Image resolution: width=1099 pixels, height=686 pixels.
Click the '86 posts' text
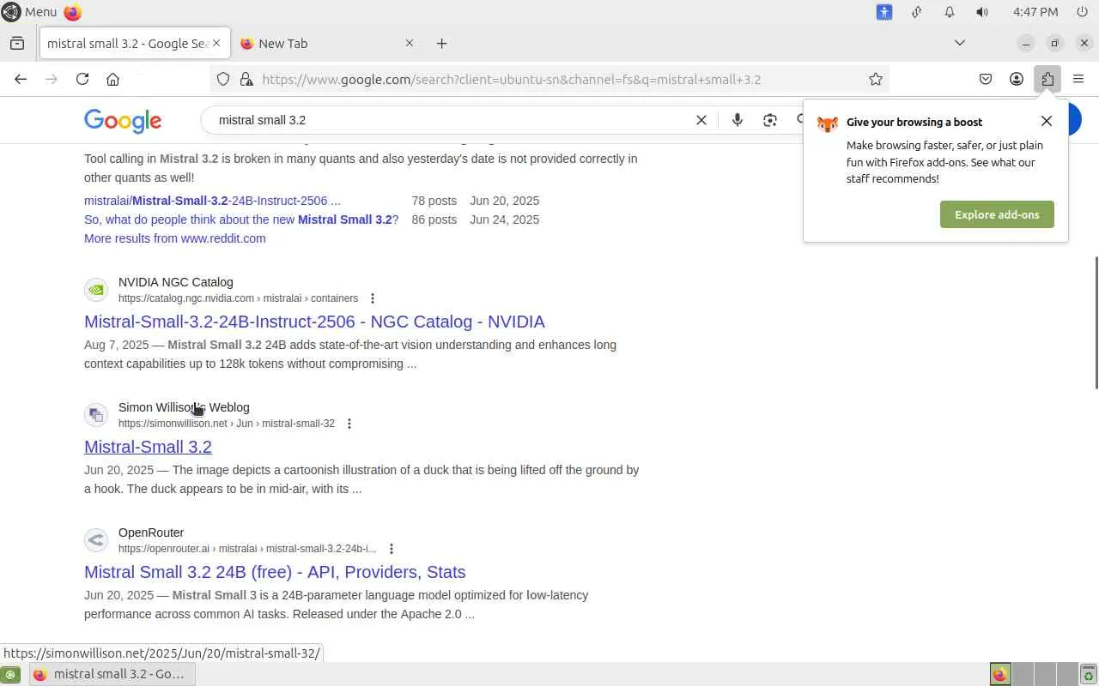coord(434,220)
